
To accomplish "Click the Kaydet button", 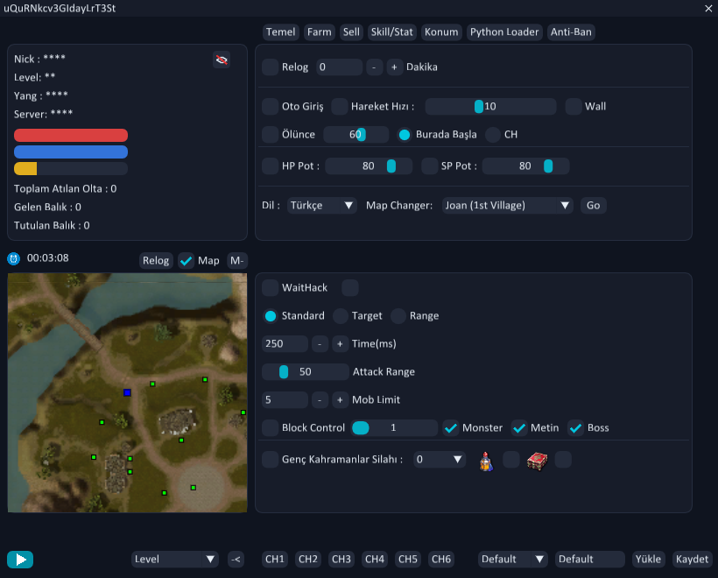I will [x=692, y=560].
